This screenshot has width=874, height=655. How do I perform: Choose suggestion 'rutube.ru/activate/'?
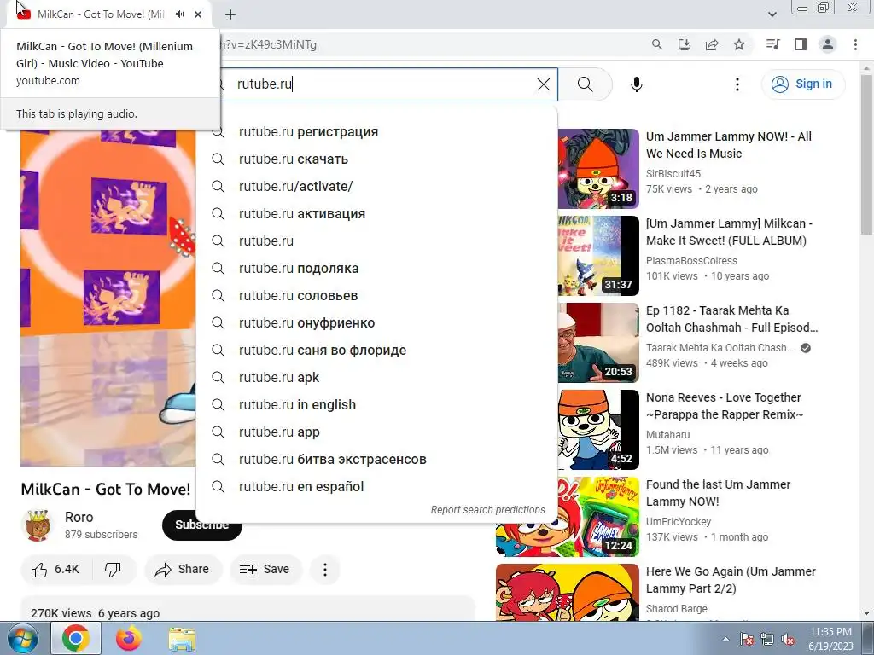(x=376, y=187)
